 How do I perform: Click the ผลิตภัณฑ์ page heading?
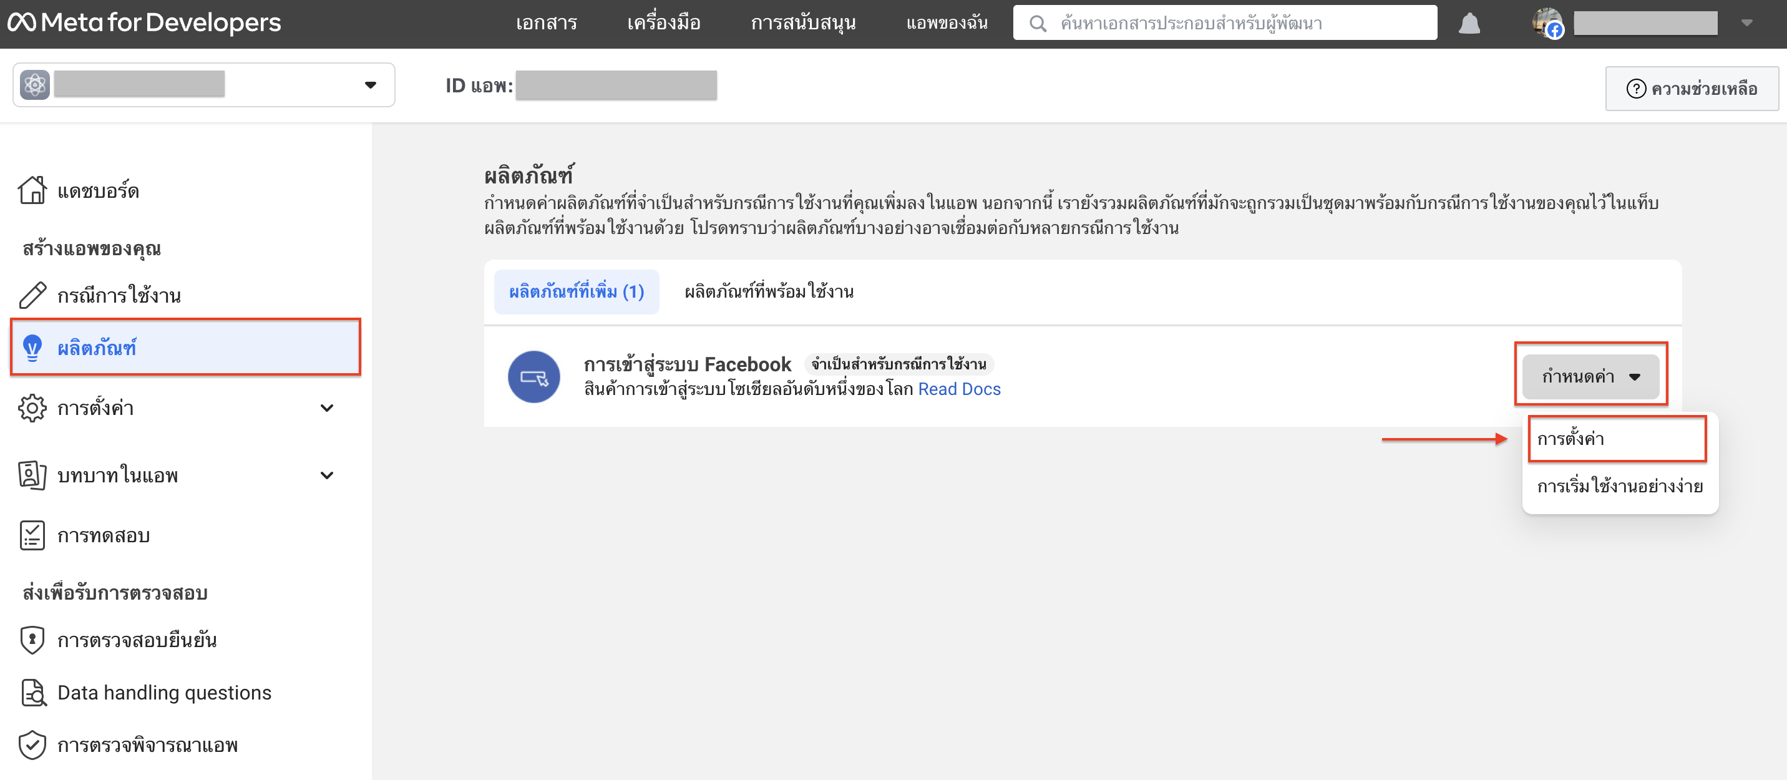click(x=528, y=175)
